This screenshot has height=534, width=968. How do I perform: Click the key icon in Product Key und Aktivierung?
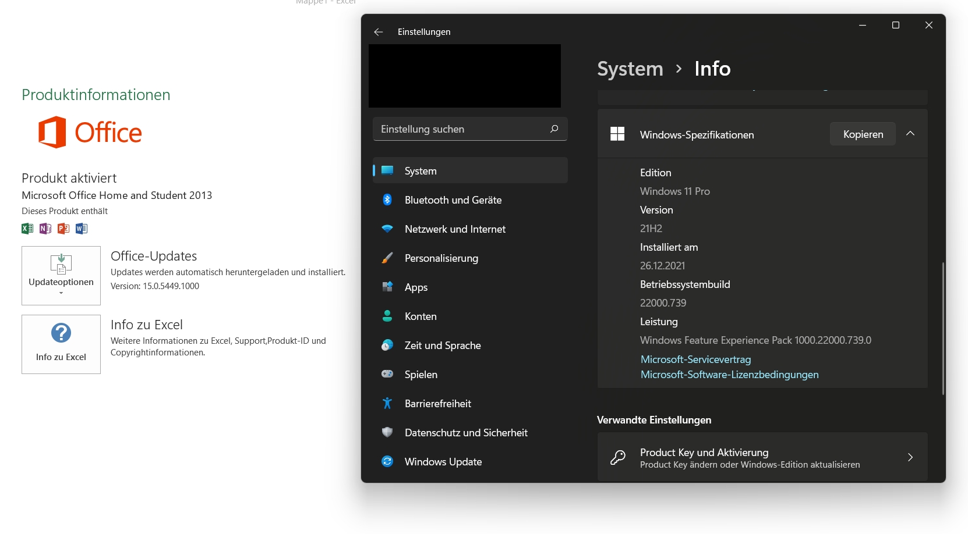pyautogui.click(x=618, y=457)
